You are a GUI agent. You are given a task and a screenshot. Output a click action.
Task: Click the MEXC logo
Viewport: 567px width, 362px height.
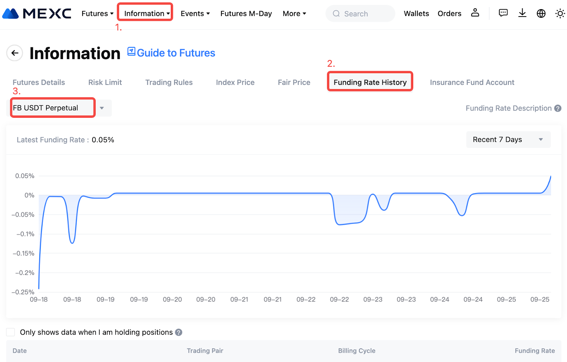(37, 13)
